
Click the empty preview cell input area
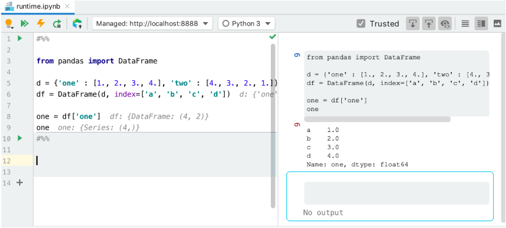pyautogui.click(x=397, y=193)
